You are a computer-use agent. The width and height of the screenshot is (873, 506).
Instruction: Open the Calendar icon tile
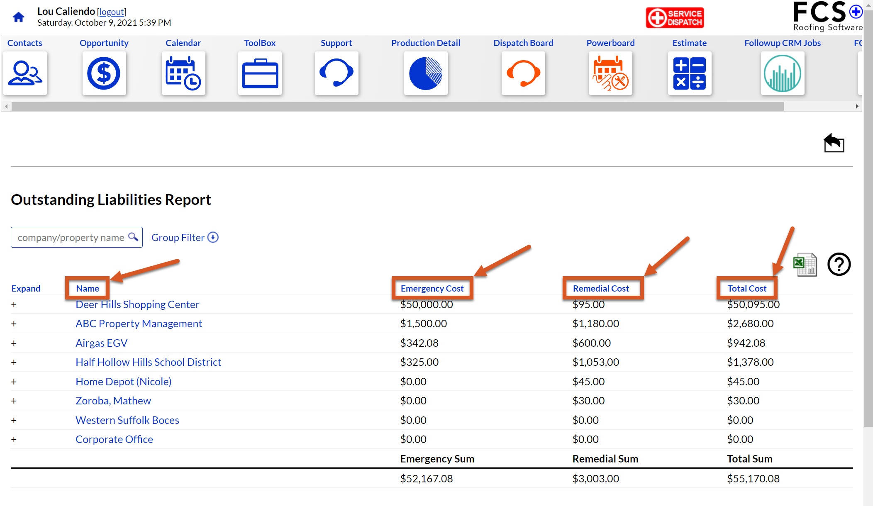tap(183, 73)
